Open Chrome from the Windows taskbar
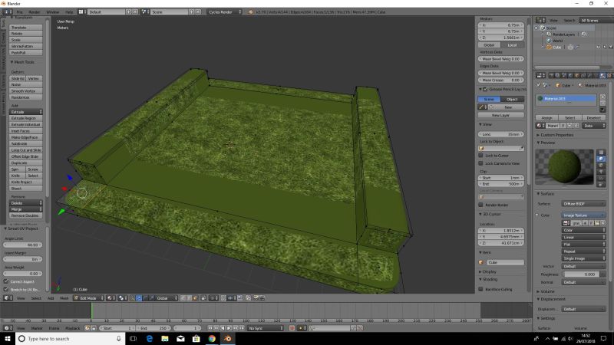 click(212, 338)
